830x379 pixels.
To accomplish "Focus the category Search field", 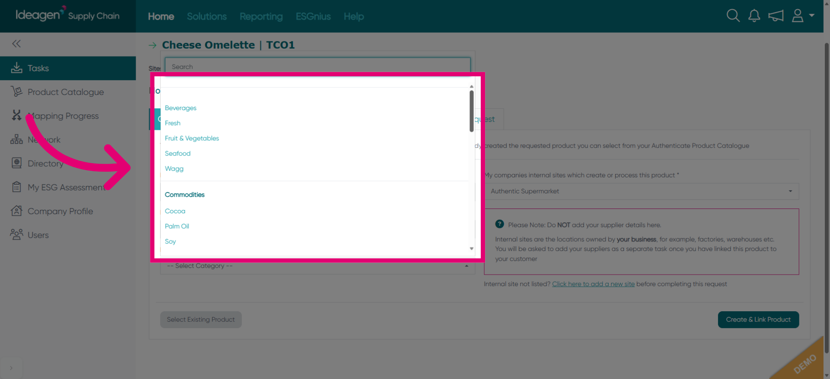I will point(318,66).
